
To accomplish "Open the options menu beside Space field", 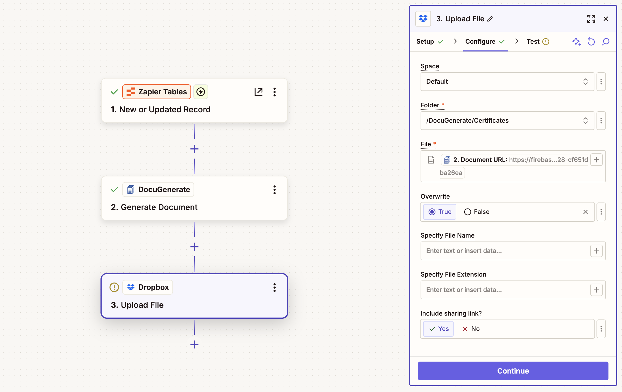I will [601, 82].
